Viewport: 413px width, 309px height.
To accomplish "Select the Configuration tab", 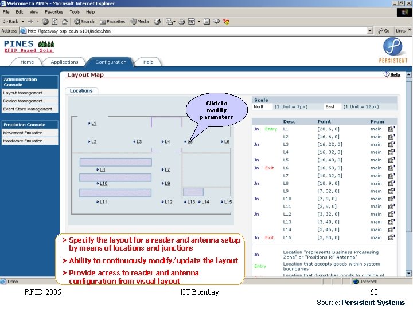I will [111, 62].
